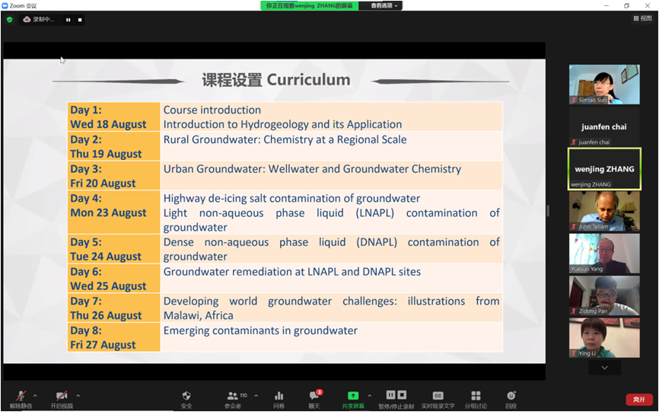Open Breakout Rooms (分组讨论) icon

(476, 398)
